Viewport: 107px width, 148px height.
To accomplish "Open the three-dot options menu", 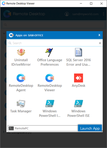I will [x=103, y=14].
